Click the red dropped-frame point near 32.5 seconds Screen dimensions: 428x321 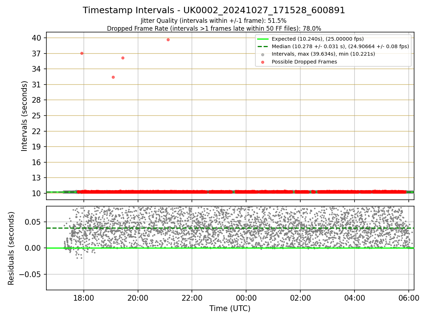coord(113,77)
